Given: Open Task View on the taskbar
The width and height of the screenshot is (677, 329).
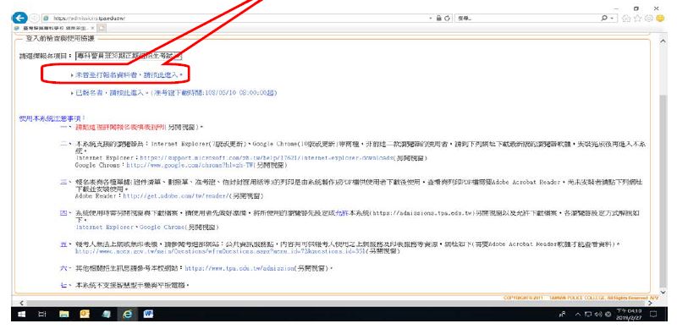Looking at the screenshot, I should pyautogui.click(x=42, y=314).
